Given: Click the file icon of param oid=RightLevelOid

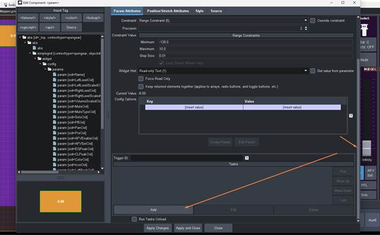Looking at the screenshot, I should pos(55,90).
